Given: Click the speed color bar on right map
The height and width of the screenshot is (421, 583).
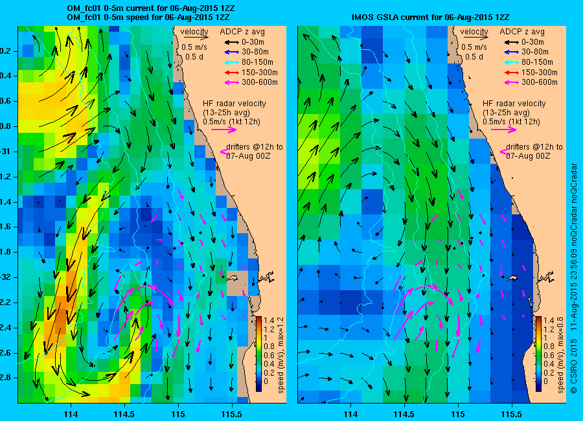Looking at the screenshot, I should coord(538,354).
